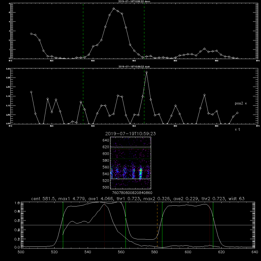Click the red dotted line near 613
Viewport: 261px width, 261px height.
[x=210, y=225]
